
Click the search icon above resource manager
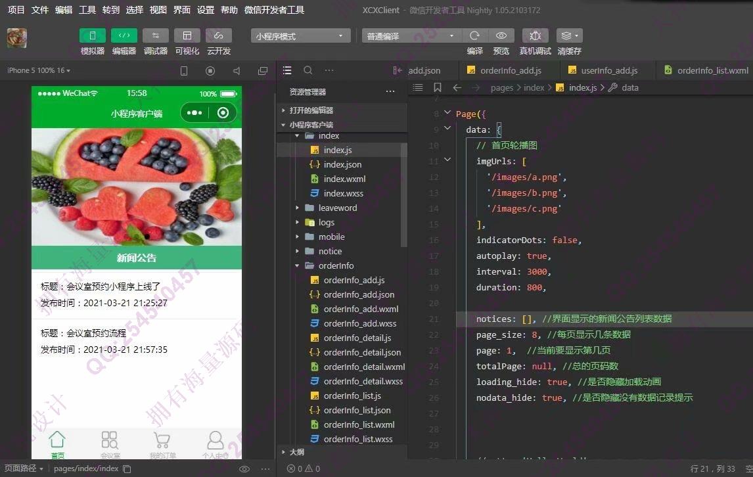(308, 70)
